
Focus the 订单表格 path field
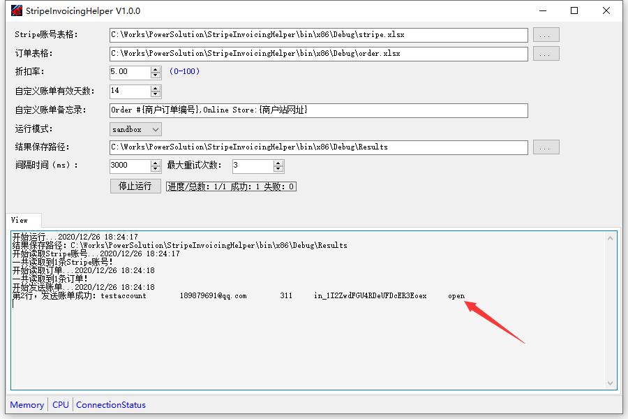pos(318,54)
